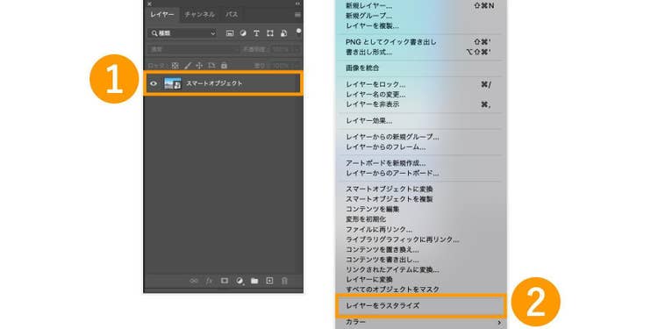Delete layer trash icon
This screenshot has width=658, height=329.
[x=284, y=281]
